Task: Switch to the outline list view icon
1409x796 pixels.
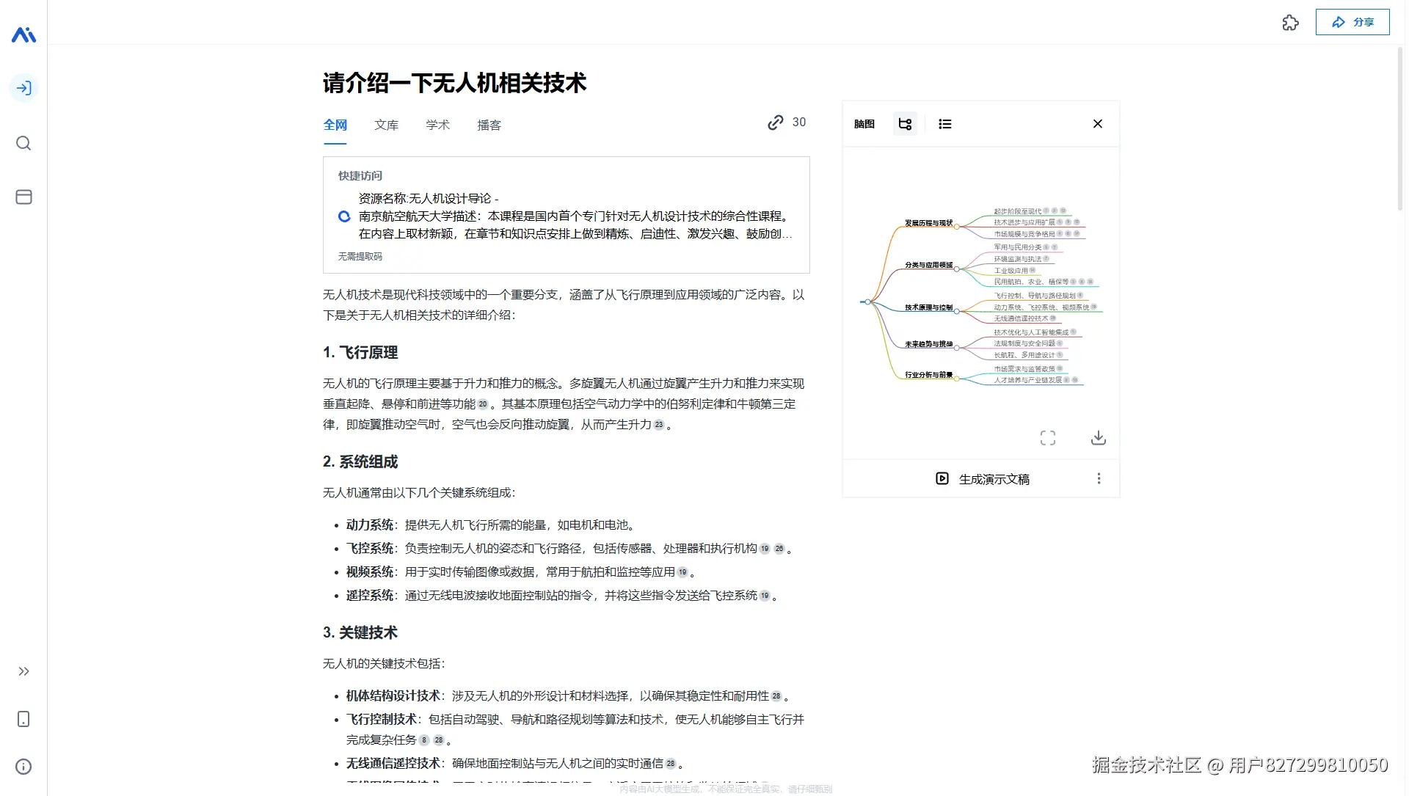Action: tap(944, 123)
